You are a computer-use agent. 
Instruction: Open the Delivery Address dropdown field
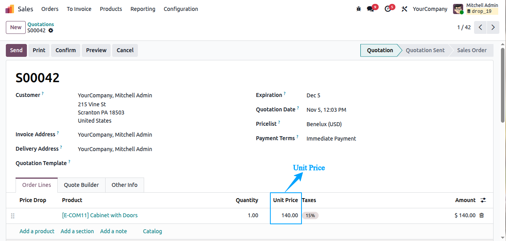(x=115, y=149)
